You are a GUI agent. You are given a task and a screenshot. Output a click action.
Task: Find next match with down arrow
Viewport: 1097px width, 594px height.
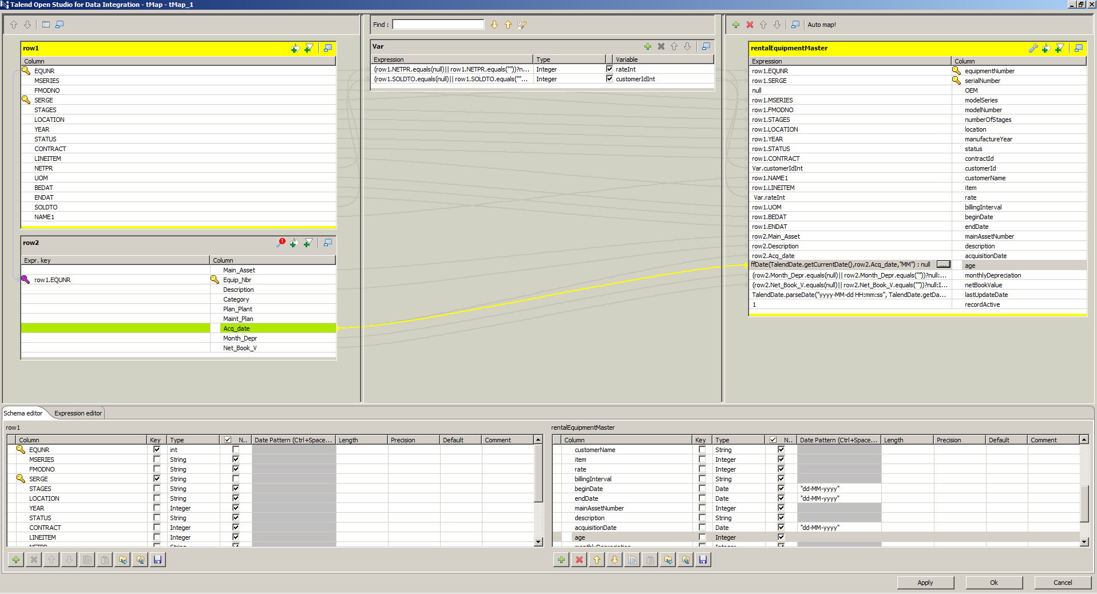click(494, 25)
